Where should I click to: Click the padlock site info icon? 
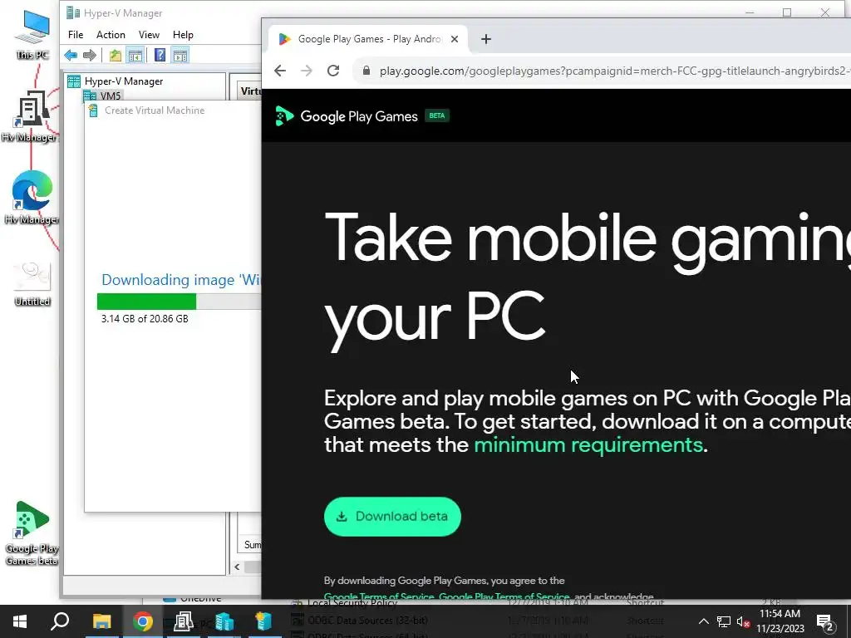[x=366, y=71]
